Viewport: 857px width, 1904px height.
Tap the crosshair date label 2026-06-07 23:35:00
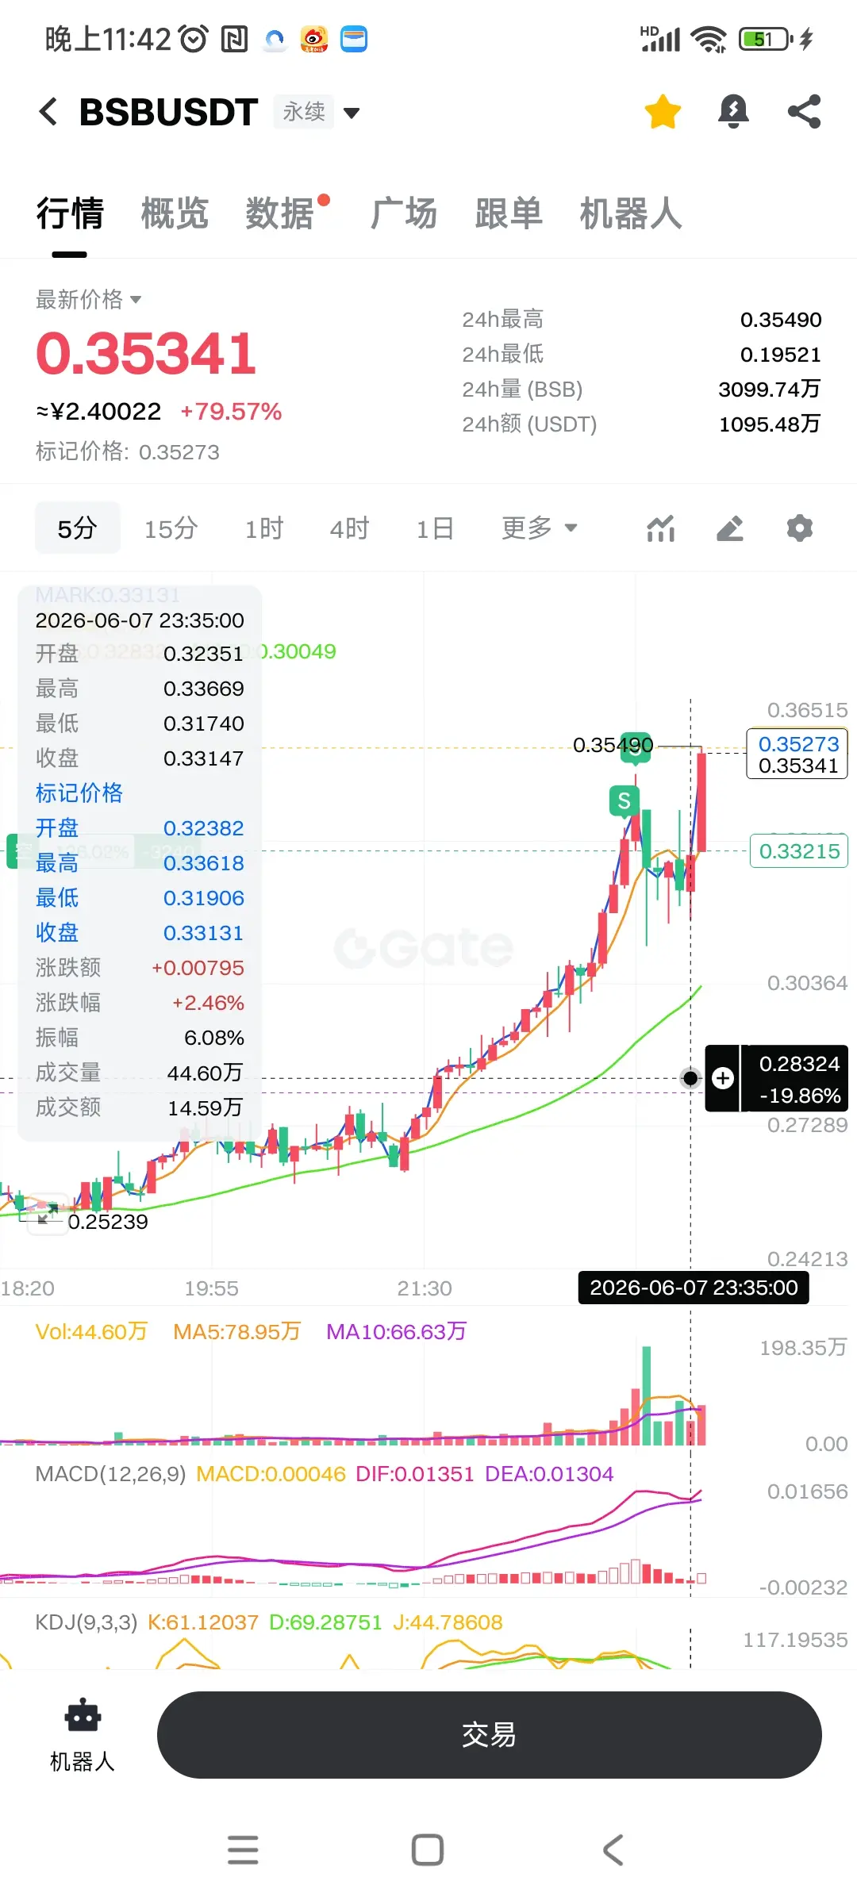tap(694, 1288)
